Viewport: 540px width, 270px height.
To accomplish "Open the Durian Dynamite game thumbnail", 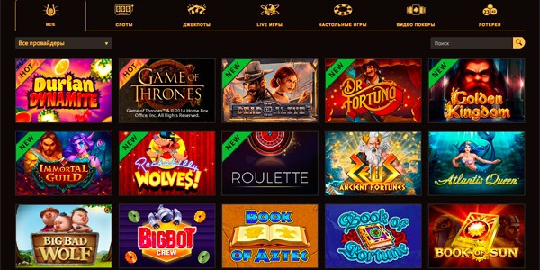I will [x=63, y=91].
